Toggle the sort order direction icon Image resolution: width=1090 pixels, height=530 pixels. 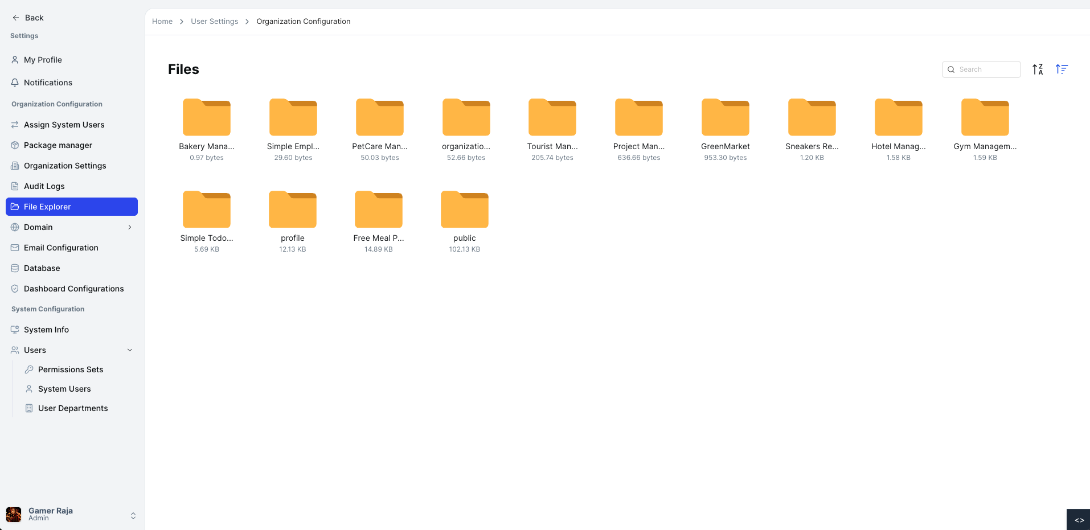1062,69
